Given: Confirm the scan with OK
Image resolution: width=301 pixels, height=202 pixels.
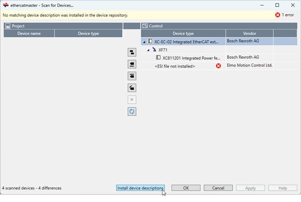Looking at the screenshot, I should (186, 188).
